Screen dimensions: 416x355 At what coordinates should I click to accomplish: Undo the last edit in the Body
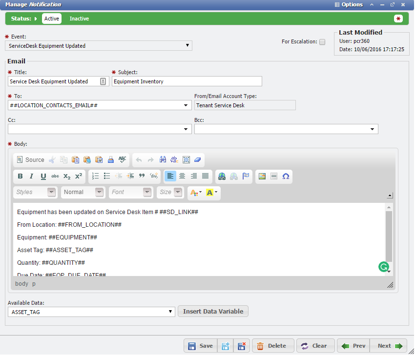point(138,159)
